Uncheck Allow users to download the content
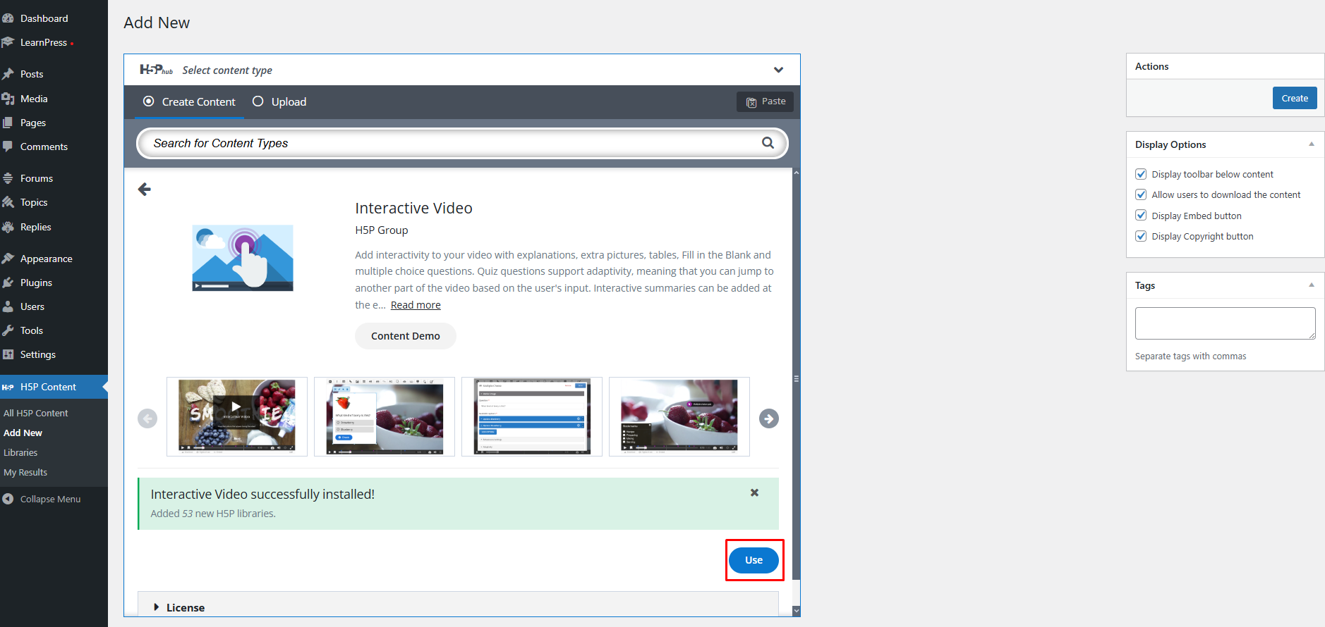Screen dimensions: 1325x627 [x=1141, y=194]
